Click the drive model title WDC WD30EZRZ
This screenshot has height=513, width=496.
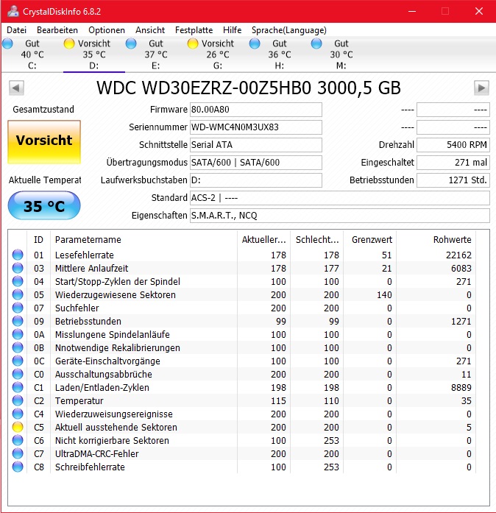click(x=248, y=88)
